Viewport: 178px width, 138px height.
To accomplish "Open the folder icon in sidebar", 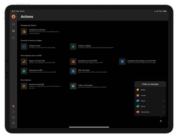I will click(13, 38).
